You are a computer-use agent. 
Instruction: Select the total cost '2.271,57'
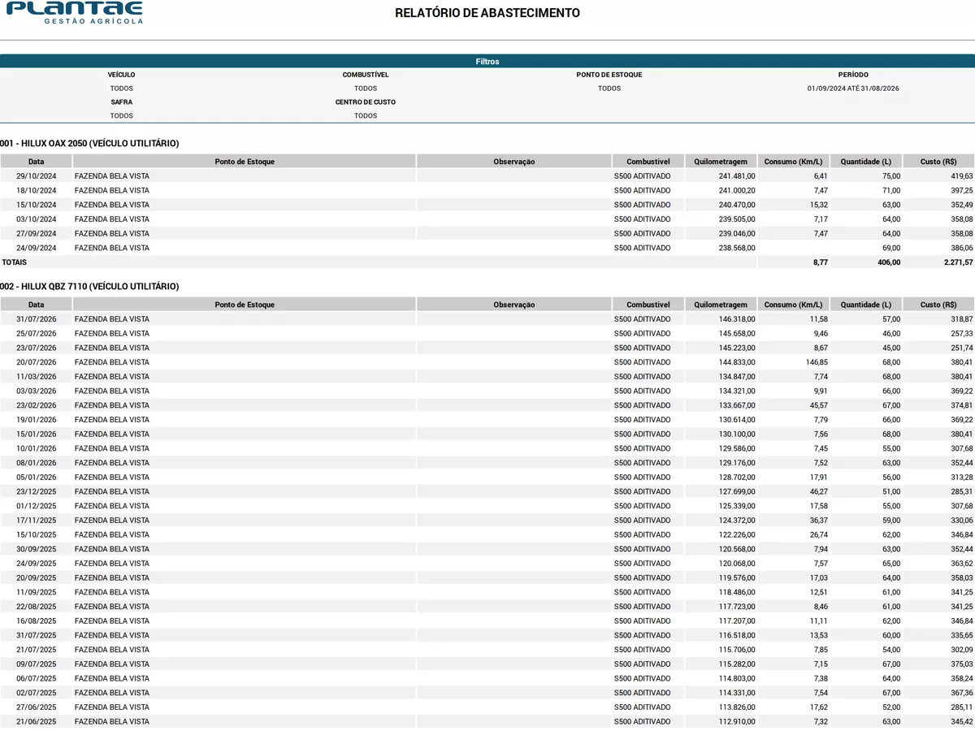(957, 262)
